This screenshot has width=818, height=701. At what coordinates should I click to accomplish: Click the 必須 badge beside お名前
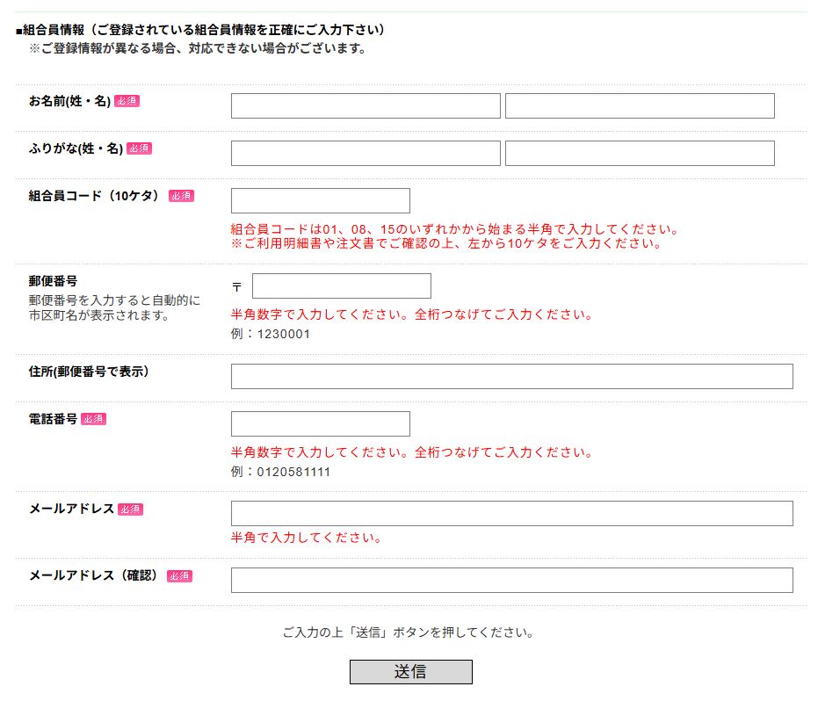pos(131,101)
